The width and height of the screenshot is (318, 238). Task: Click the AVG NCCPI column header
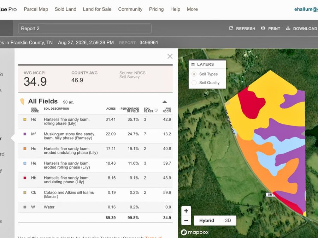tap(167, 110)
